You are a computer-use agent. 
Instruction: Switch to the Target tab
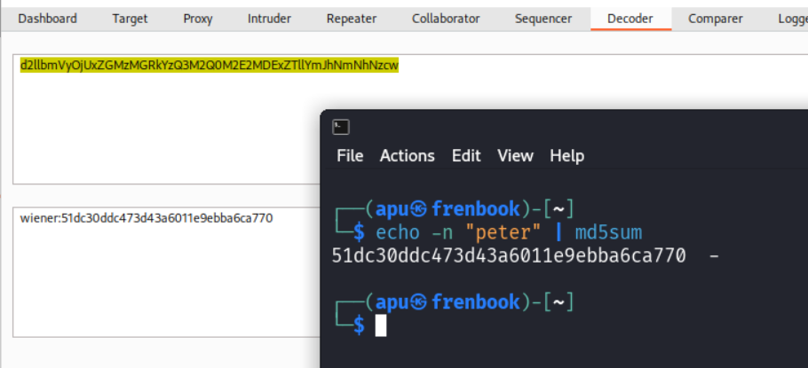(130, 19)
